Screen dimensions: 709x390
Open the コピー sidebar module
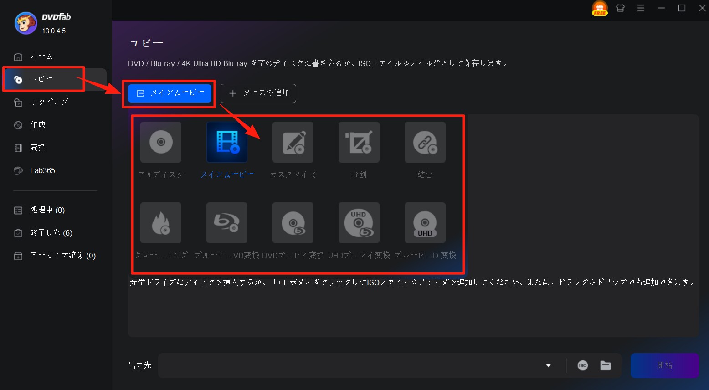55,79
